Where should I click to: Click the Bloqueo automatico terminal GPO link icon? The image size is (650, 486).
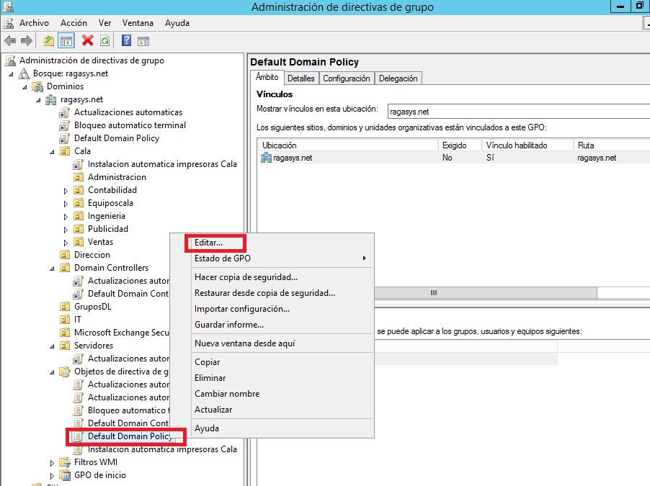pos(65,125)
